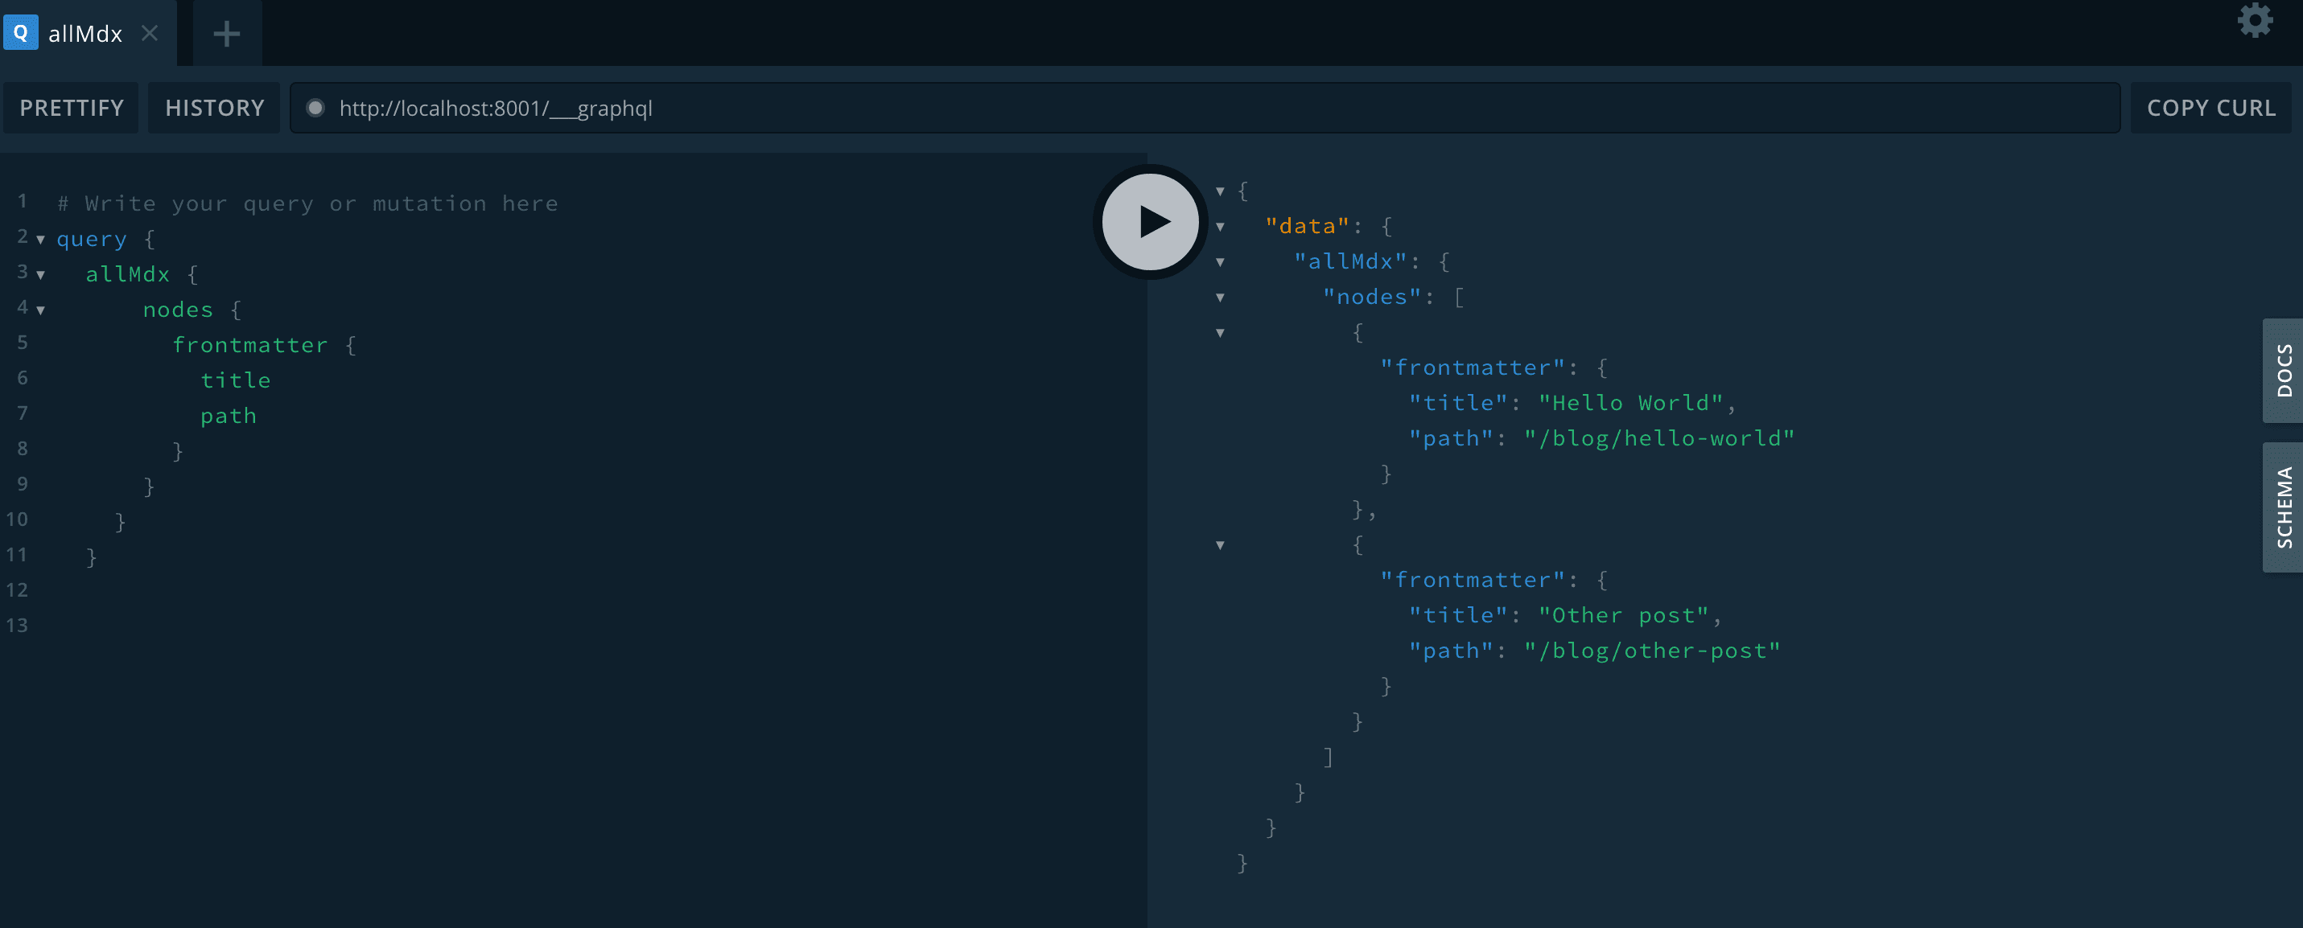The height and width of the screenshot is (928, 2303).
Task: Open the HISTORY panel
Action: [214, 107]
